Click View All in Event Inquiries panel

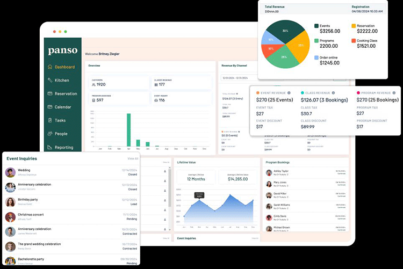[133, 159]
